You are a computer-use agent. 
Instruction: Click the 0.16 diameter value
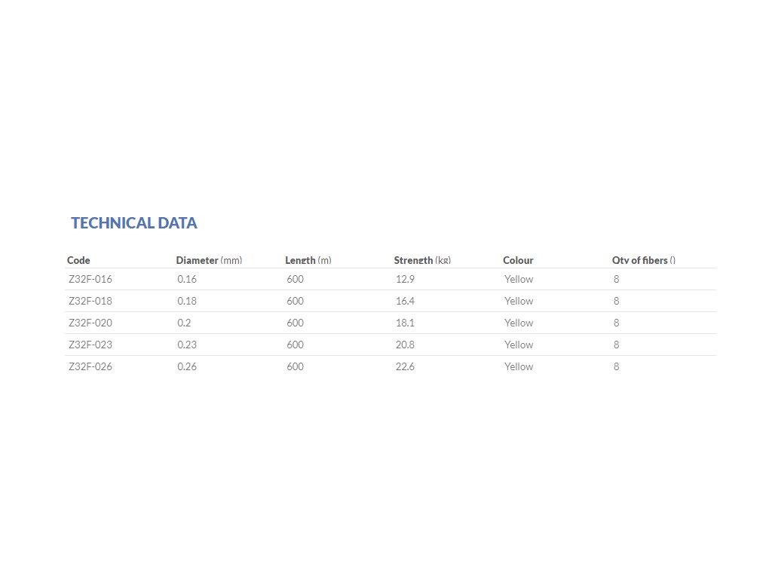187,279
